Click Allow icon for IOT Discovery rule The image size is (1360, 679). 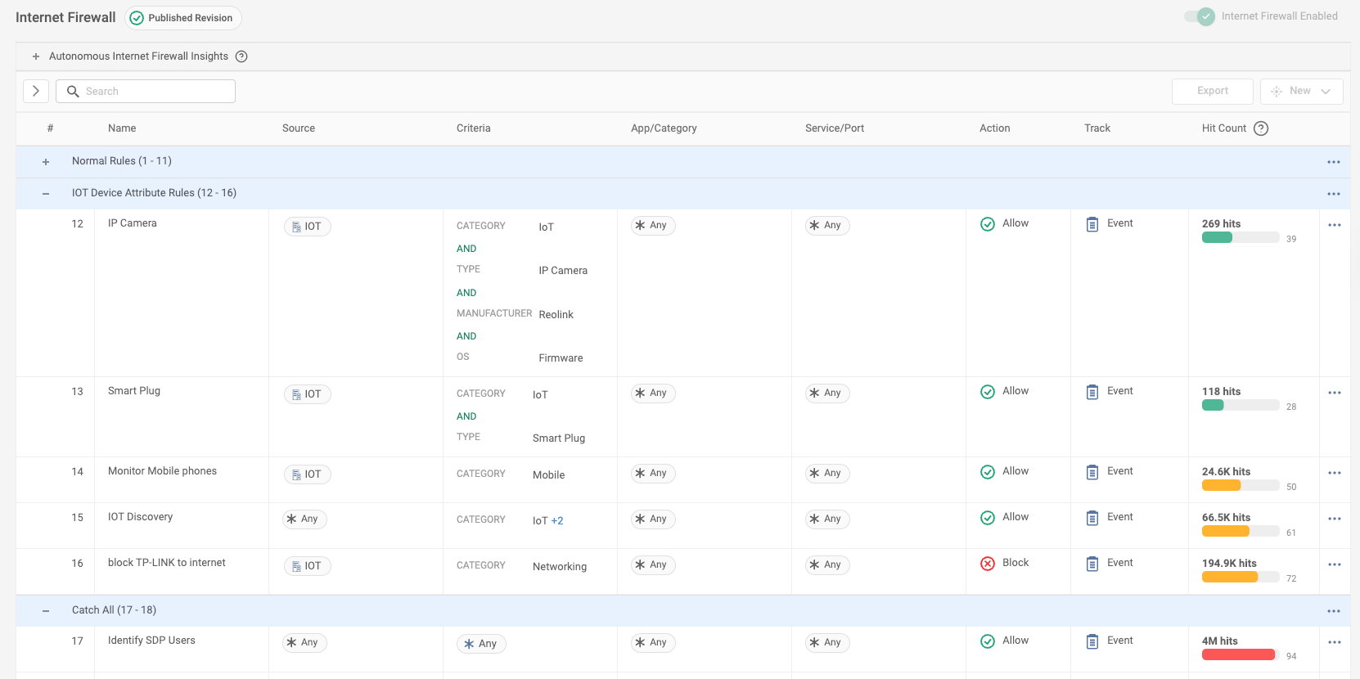coord(988,518)
